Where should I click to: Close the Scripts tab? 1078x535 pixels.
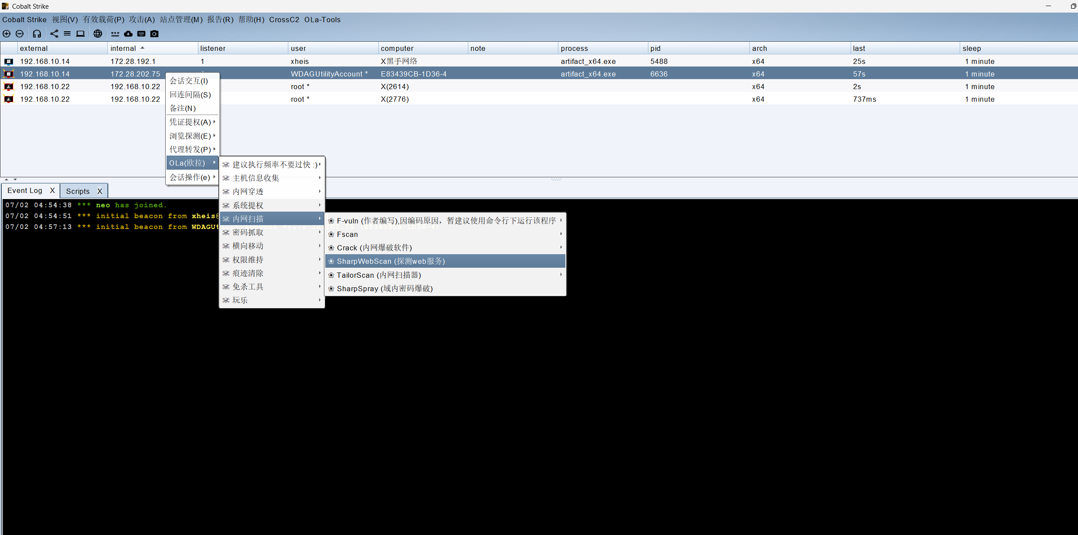pos(100,191)
